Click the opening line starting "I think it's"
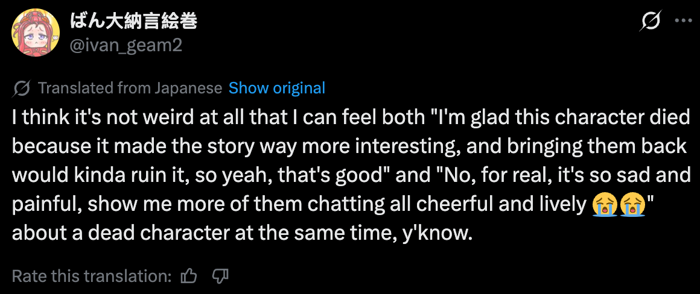The height and width of the screenshot is (294, 700). (350, 117)
